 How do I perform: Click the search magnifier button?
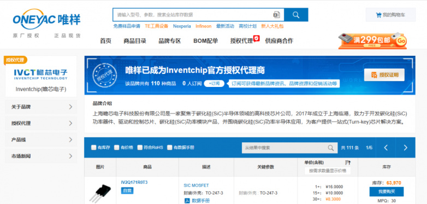pyautogui.click(x=296, y=15)
